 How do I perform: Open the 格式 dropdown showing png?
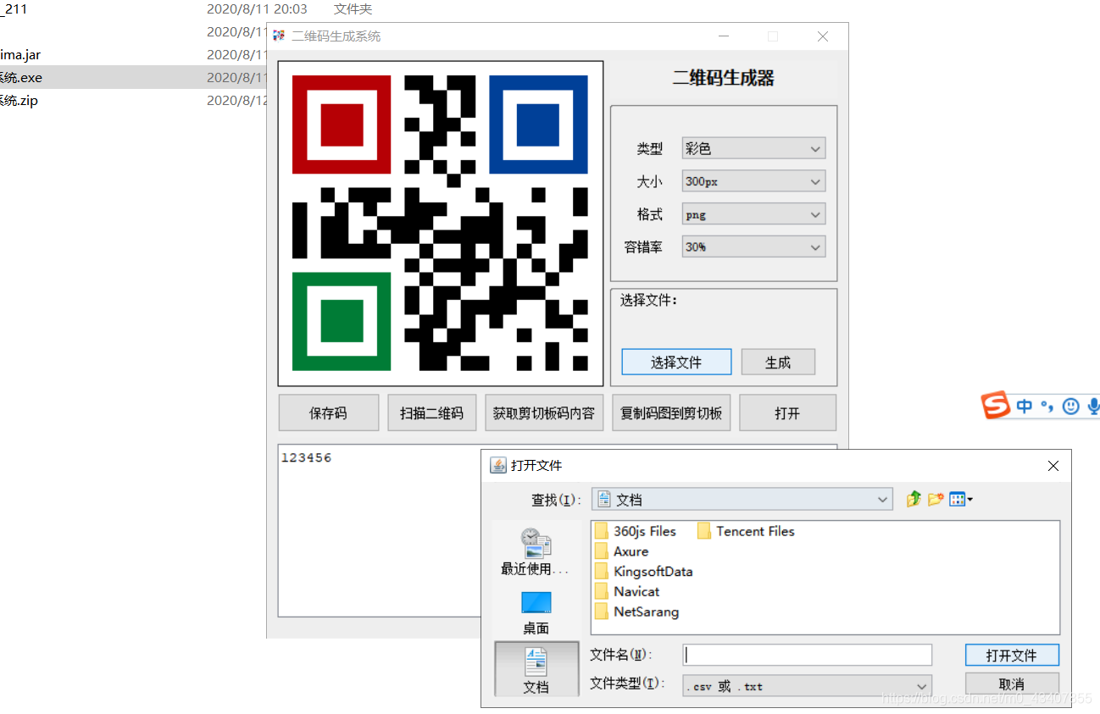[x=753, y=215]
